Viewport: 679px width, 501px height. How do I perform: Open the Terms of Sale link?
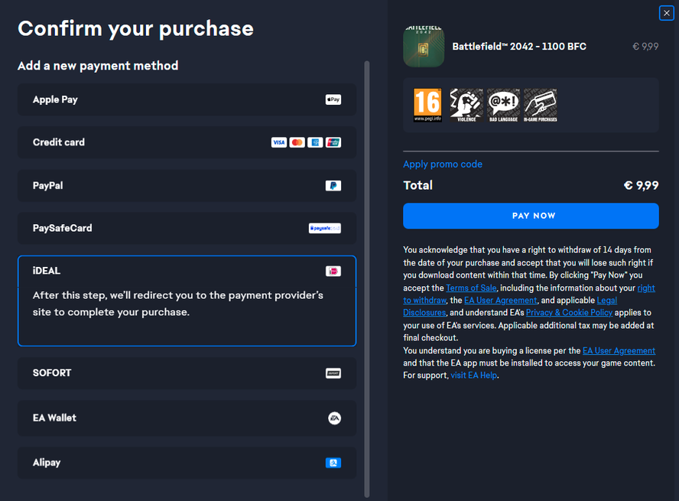point(471,288)
